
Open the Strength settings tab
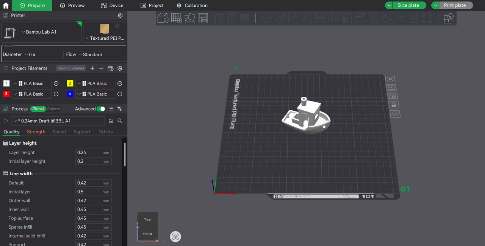click(36, 132)
